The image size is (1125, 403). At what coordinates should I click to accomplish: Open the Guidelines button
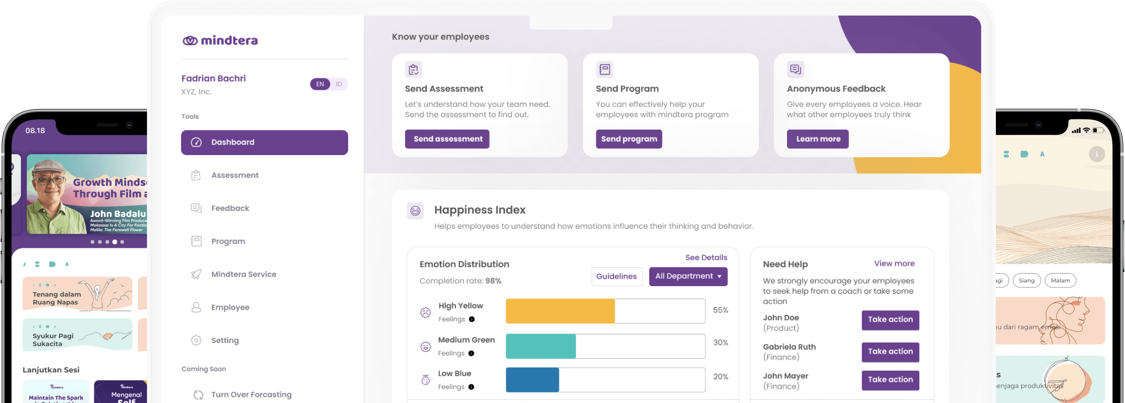(x=617, y=277)
